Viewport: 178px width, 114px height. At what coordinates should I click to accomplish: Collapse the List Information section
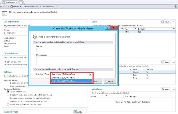coord(86,22)
